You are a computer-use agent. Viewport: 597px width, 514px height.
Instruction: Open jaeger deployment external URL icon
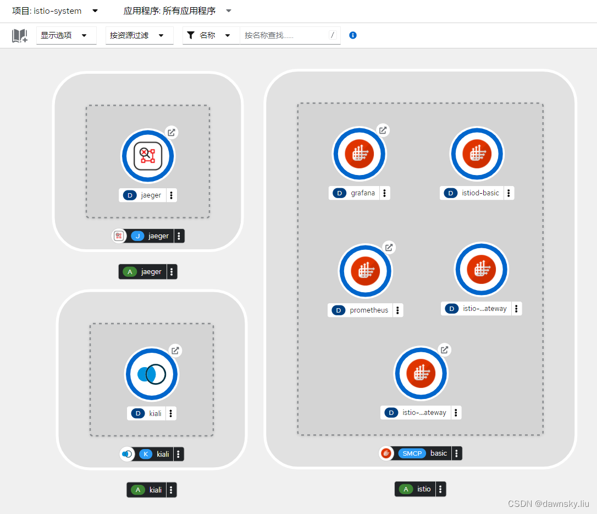pyautogui.click(x=172, y=132)
